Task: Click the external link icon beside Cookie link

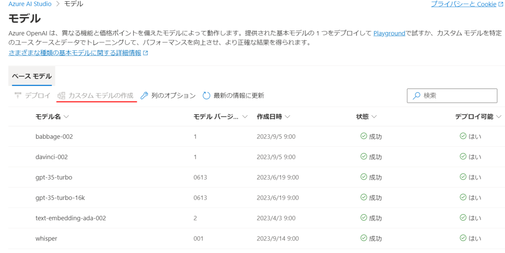Action: [500, 4]
